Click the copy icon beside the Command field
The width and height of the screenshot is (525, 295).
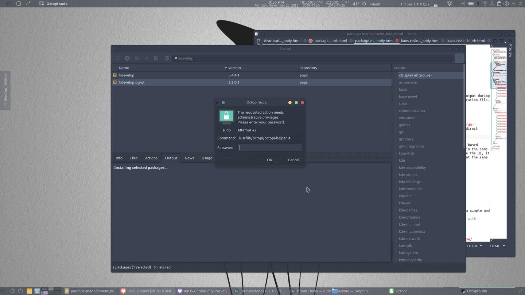click(x=298, y=138)
